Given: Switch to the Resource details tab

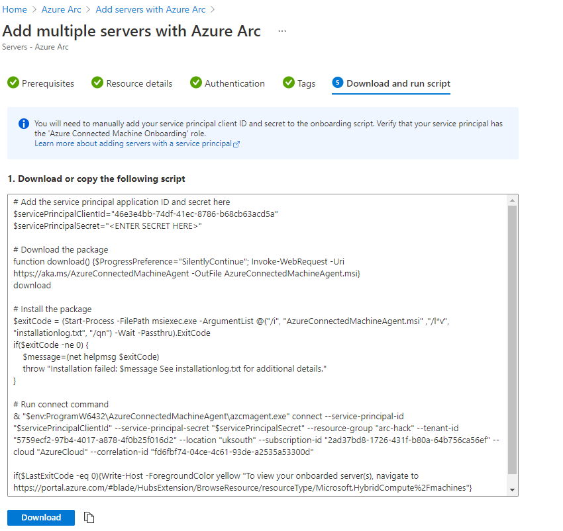Looking at the screenshot, I should [x=139, y=83].
